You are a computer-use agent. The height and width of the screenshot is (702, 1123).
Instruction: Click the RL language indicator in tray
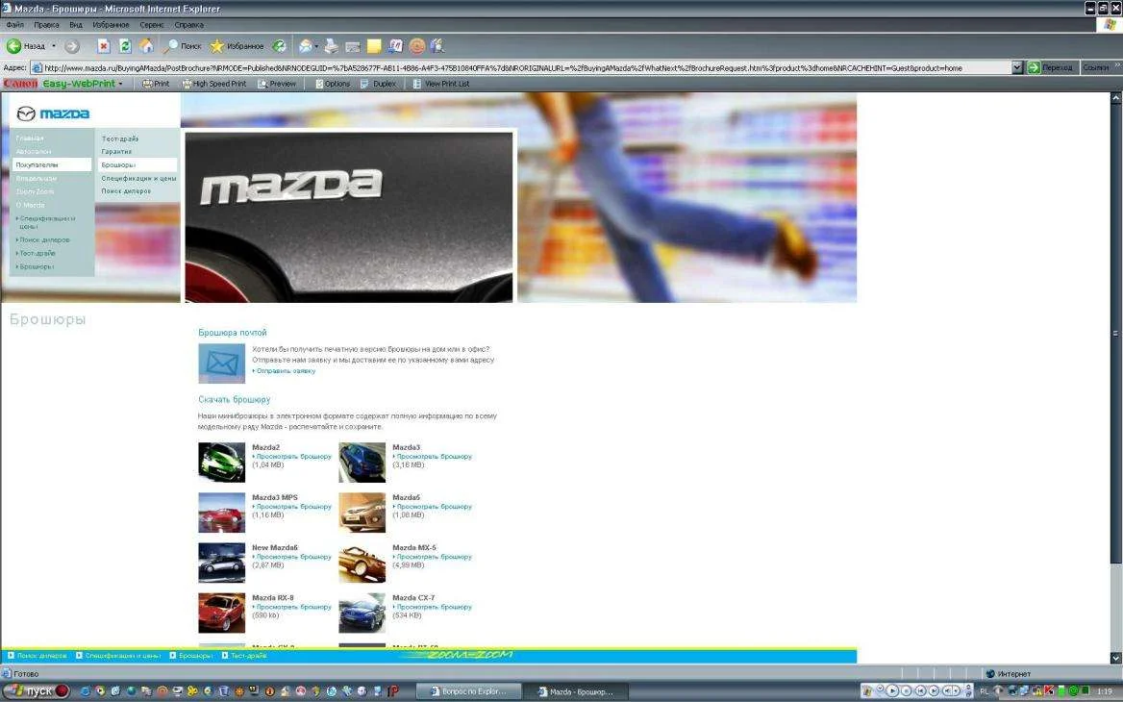tap(984, 691)
